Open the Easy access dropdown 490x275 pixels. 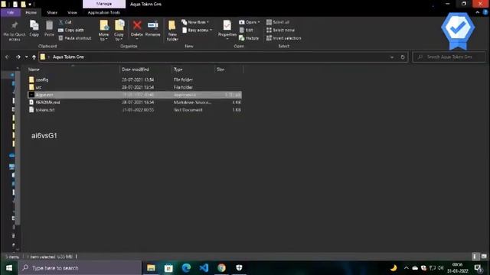click(198, 30)
